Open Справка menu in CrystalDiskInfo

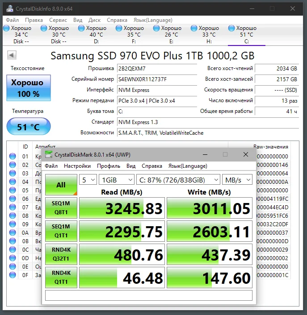117,20
